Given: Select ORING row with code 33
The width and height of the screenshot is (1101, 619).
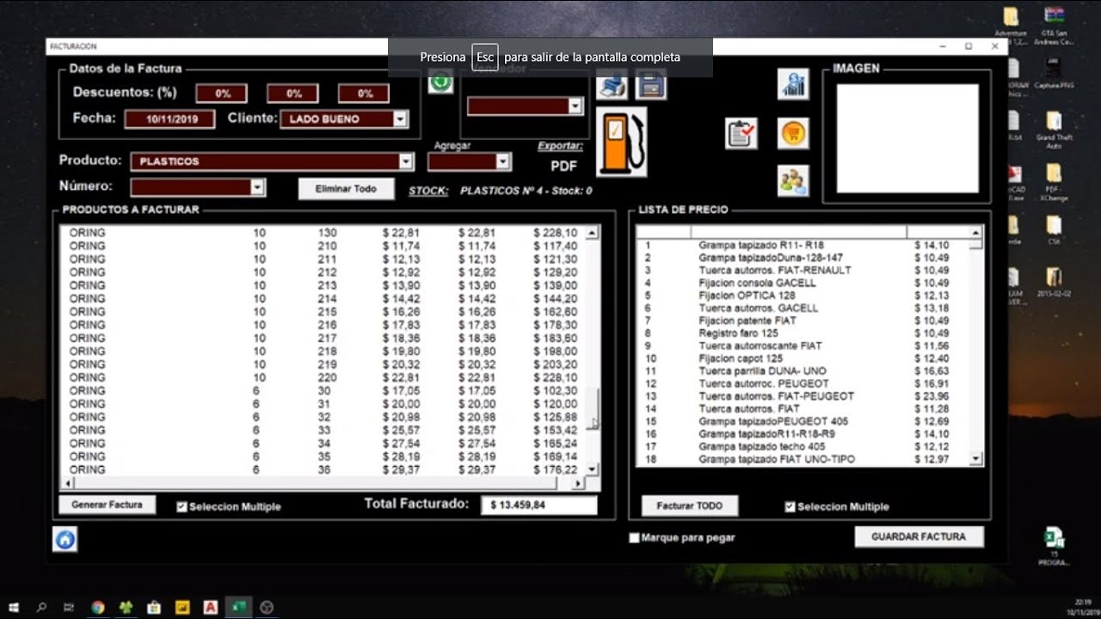Looking at the screenshot, I should point(323,430).
